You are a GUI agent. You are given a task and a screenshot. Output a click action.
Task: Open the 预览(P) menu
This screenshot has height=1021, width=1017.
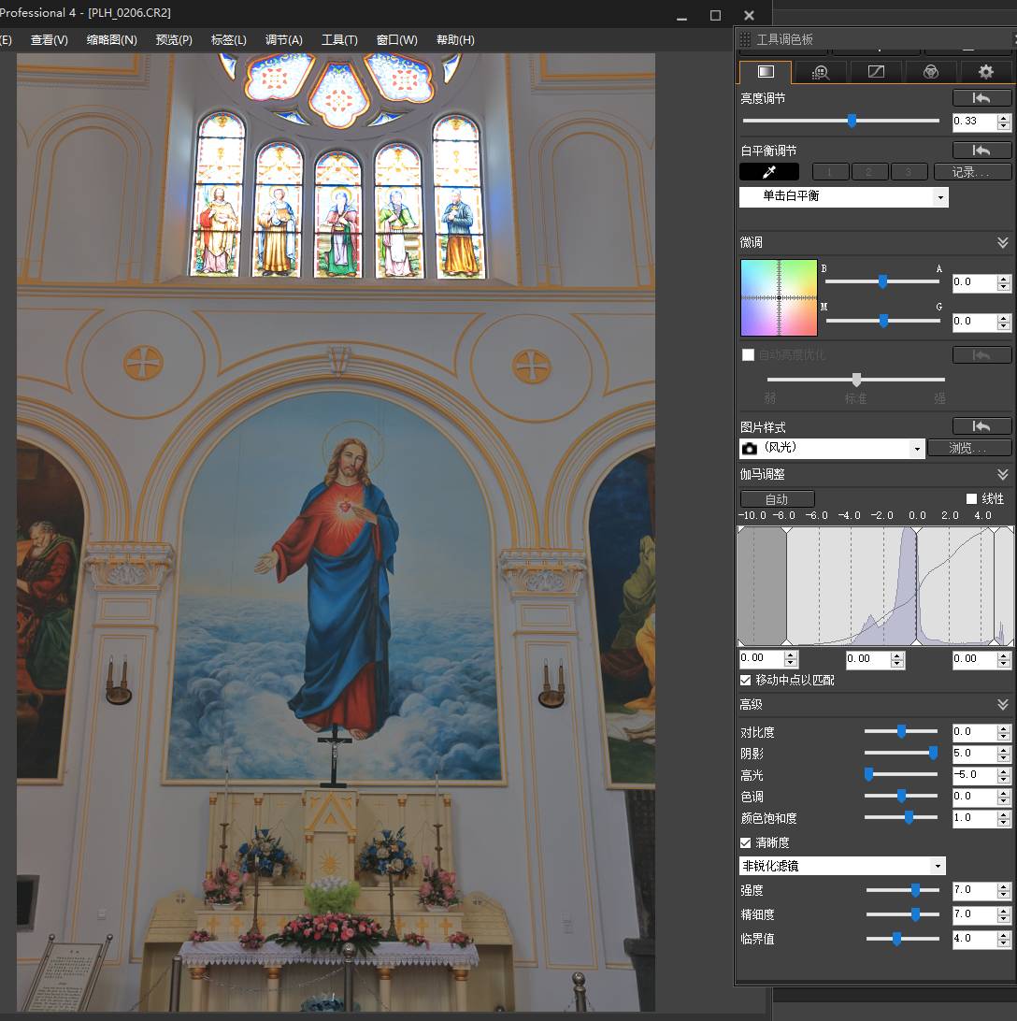tap(174, 39)
